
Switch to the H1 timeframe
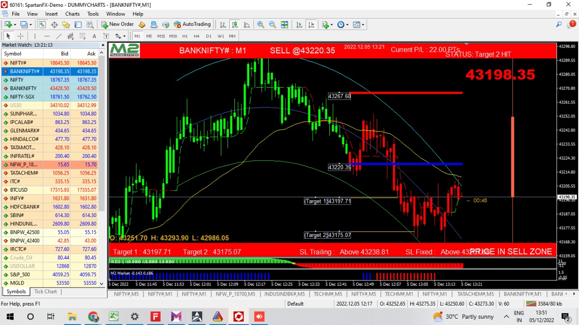tap(185, 36)
